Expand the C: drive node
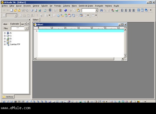Screen dimensions: 156x114 [x=5, y=36]
